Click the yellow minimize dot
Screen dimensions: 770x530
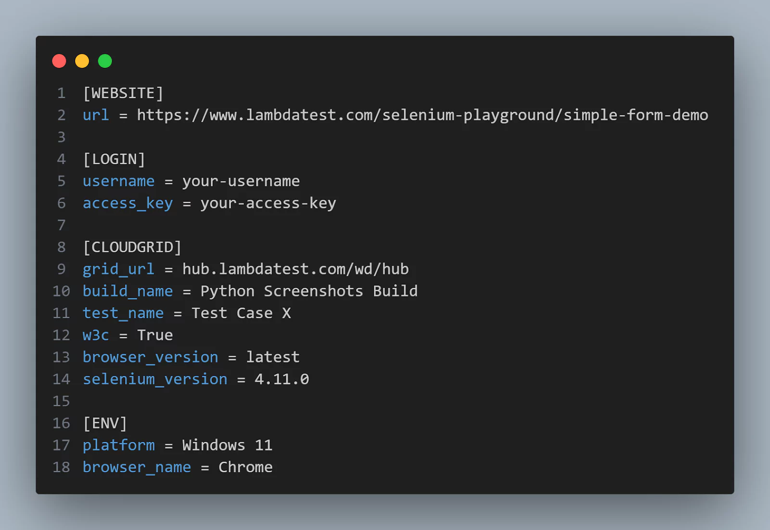82,61
